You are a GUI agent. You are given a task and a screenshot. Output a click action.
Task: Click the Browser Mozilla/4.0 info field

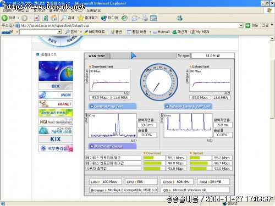click(x=123, y=190)
